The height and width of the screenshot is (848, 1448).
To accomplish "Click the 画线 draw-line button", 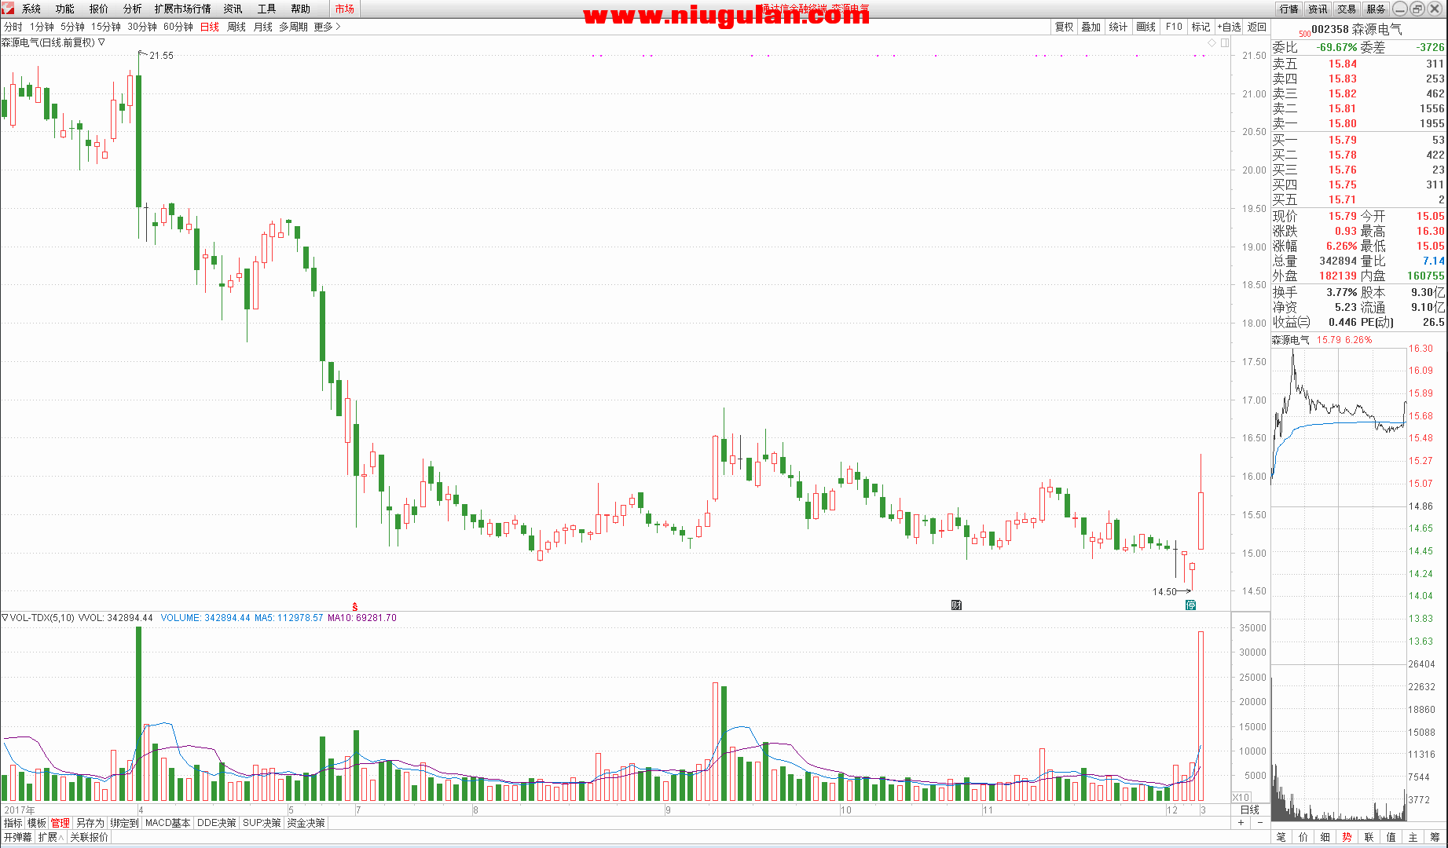I will [1146, 27].
